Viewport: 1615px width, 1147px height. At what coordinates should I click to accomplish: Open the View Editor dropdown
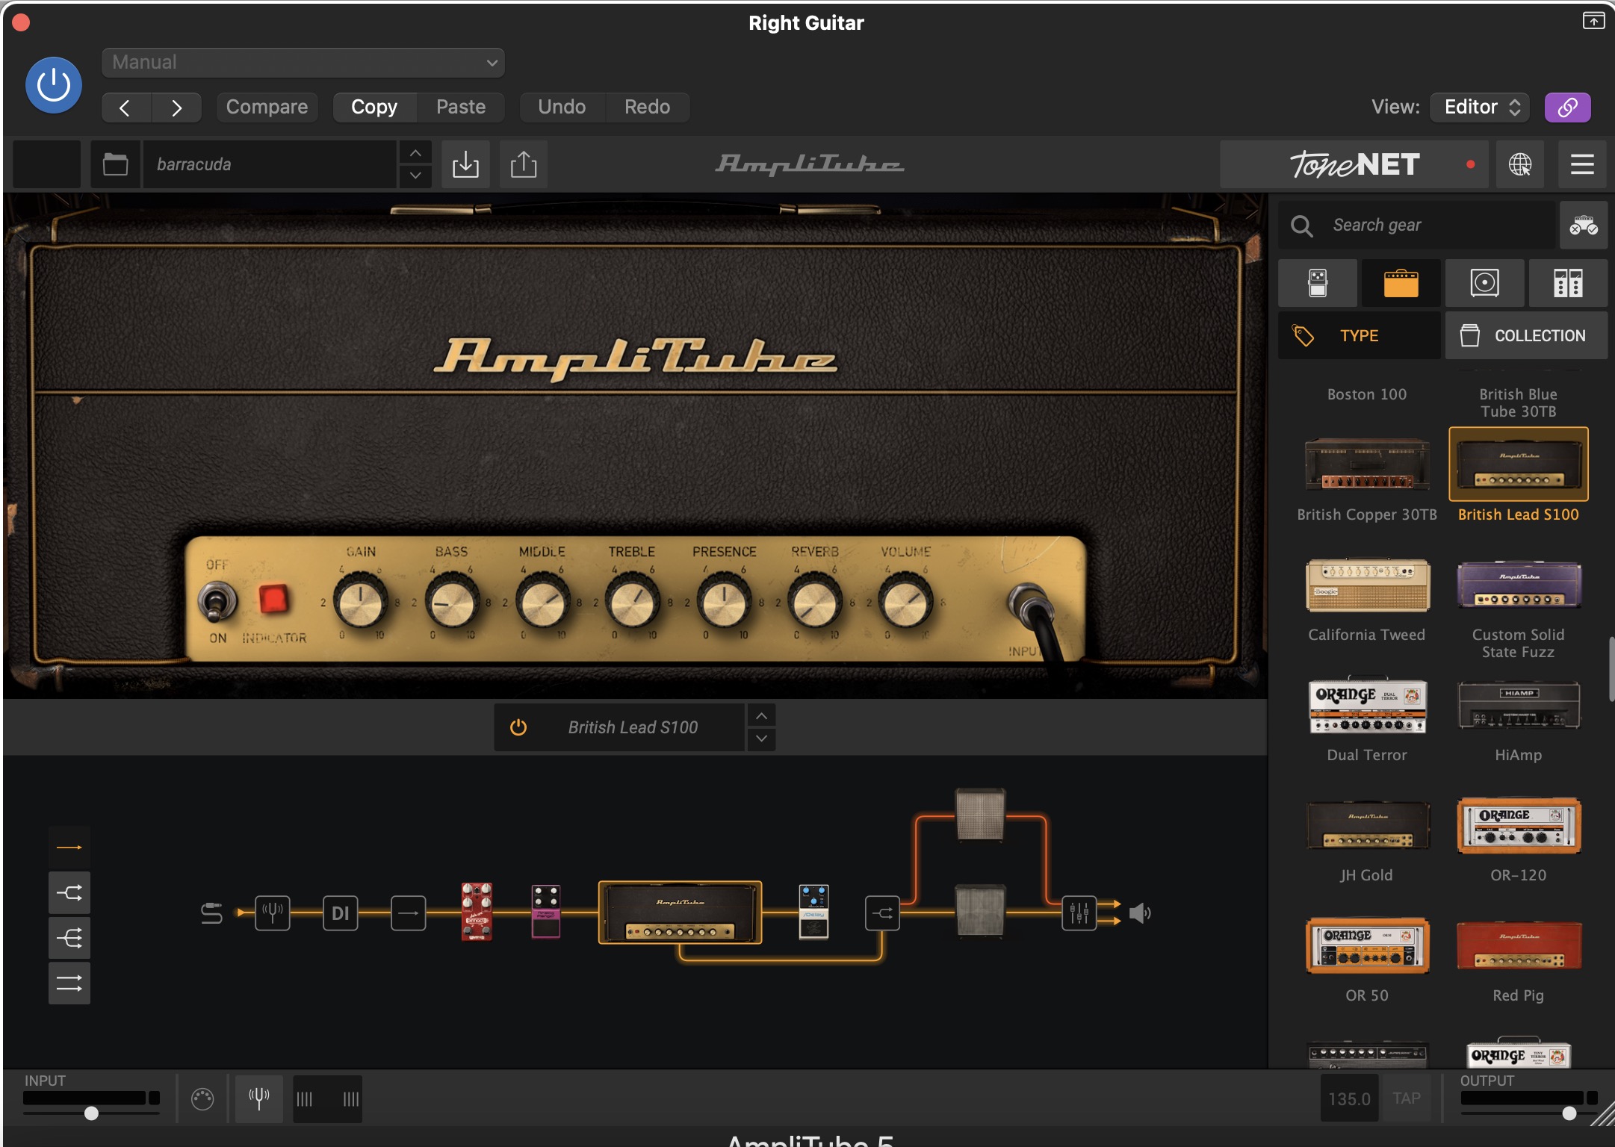point(1480,107)
